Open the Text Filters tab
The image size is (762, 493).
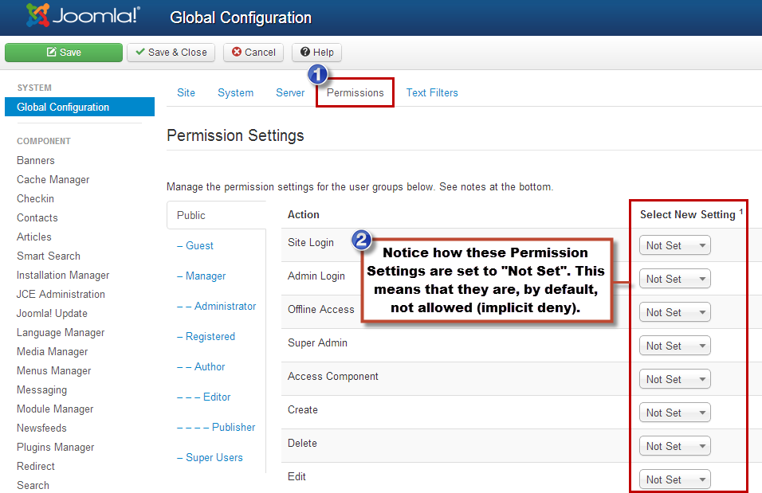(x=432, y=92)
